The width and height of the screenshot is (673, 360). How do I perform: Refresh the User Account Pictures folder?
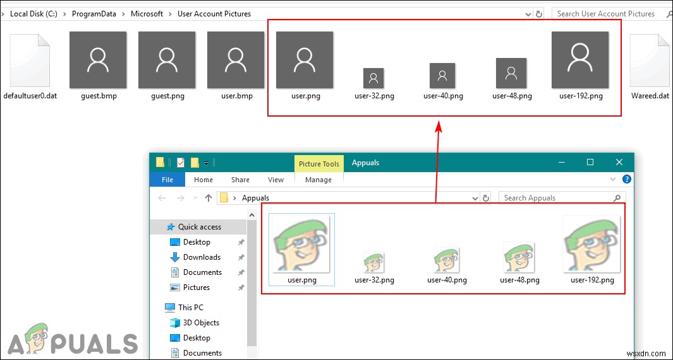[539, 14]
